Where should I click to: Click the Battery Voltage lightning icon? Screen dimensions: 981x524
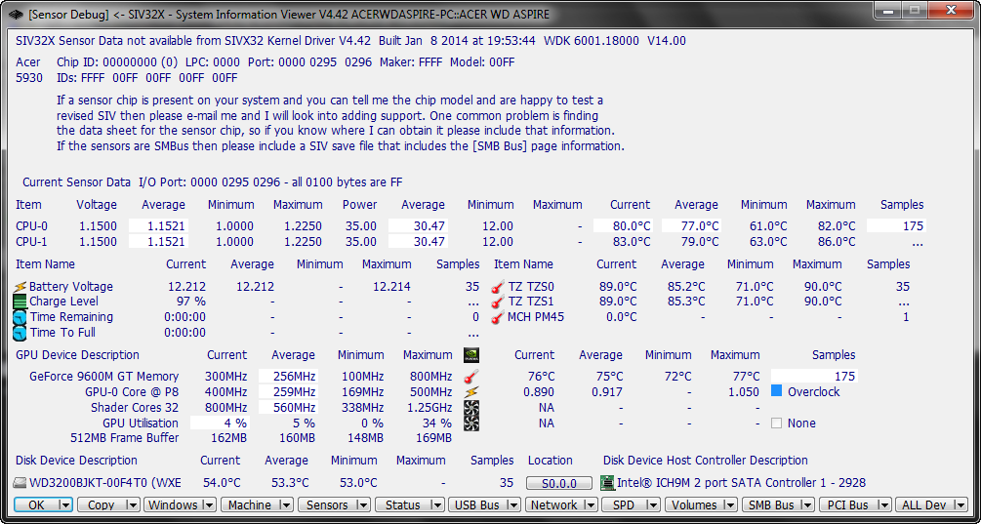click(20, 287)
